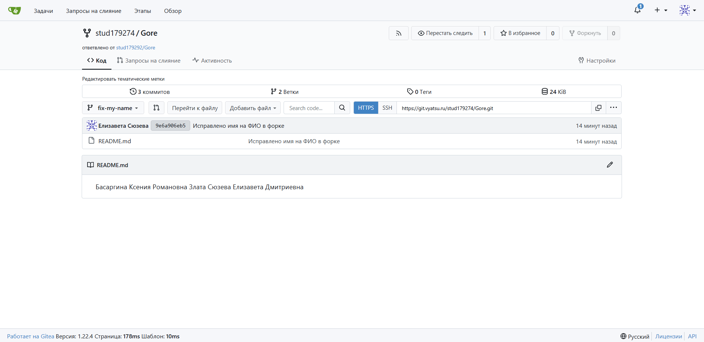Expand the fix-my-name branch dropdown
Image resolution: width=704 pixels, height=342 pixels.
click(113, 108)
